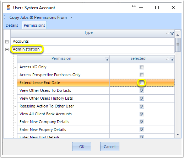Viewport: 184px width, 158px height.
Task: Click the double-arrow resize icon in title bar
Action: point(134,6)
